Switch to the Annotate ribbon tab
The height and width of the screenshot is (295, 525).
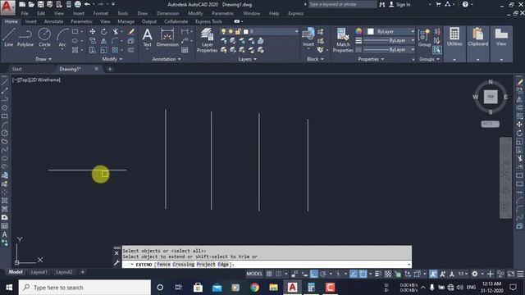53,21
